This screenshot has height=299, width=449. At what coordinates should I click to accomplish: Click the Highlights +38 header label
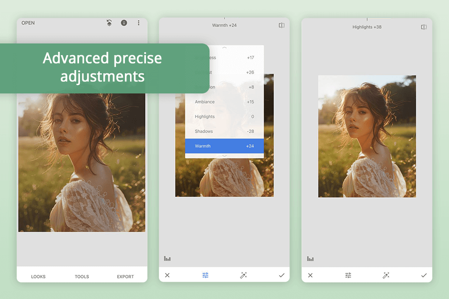point(367,27)
